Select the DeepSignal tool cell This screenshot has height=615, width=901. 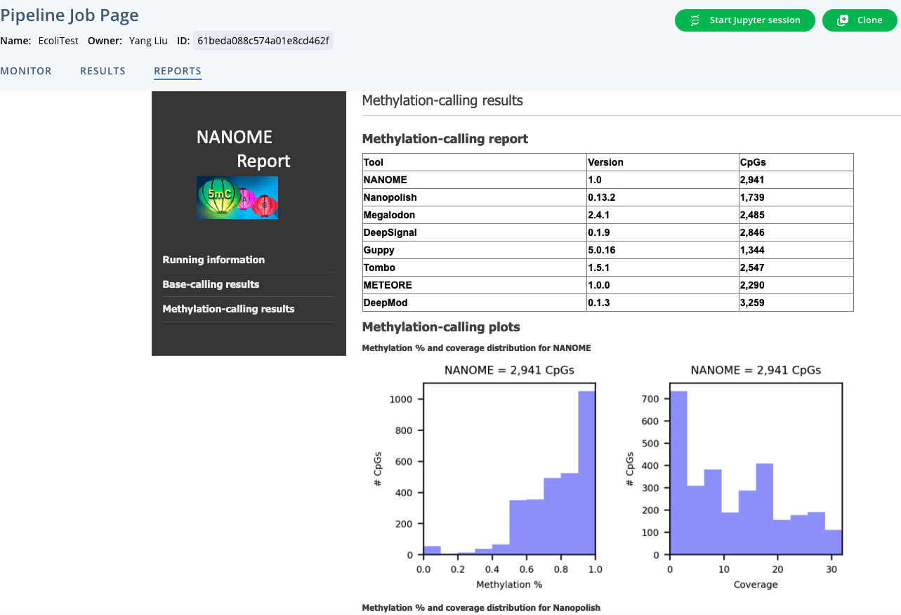[x=474, y=232]
